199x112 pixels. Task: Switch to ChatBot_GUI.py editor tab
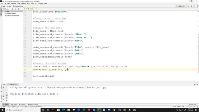[30, 9]
